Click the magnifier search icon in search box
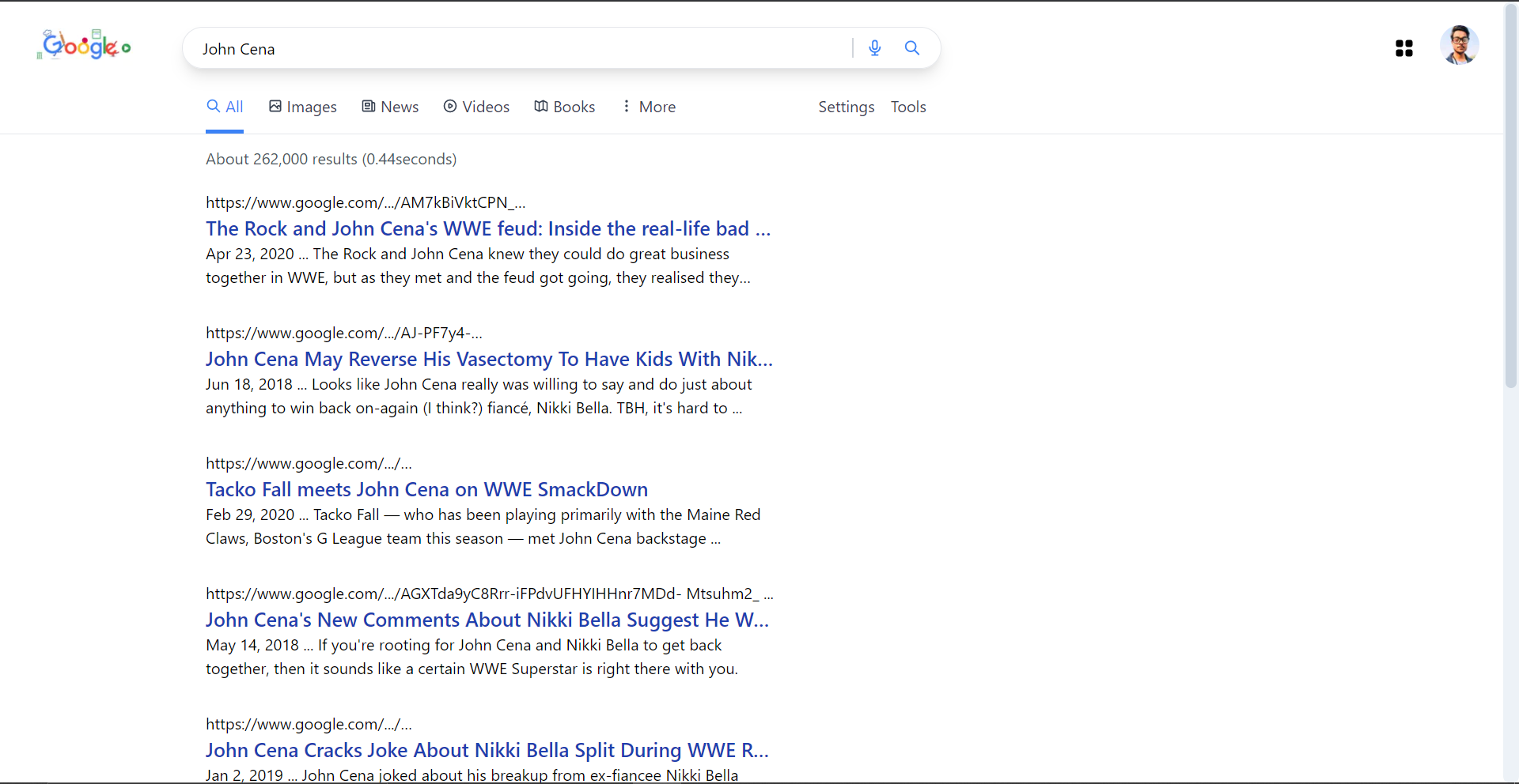The height and width of the screenshot is (784, 1519). coord(912,48)
